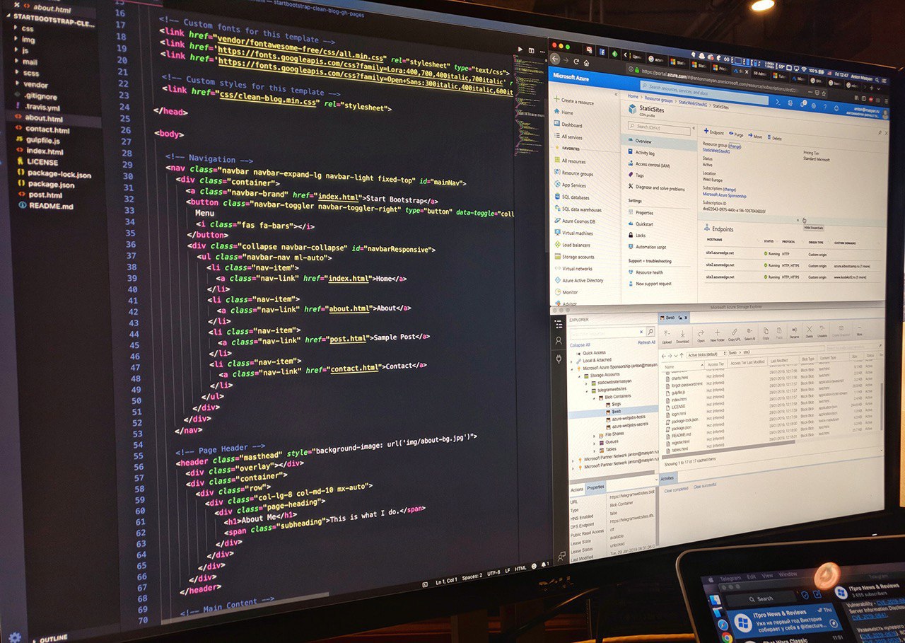Click Move in Azure CDN profile toolbar

click(755, 136)
